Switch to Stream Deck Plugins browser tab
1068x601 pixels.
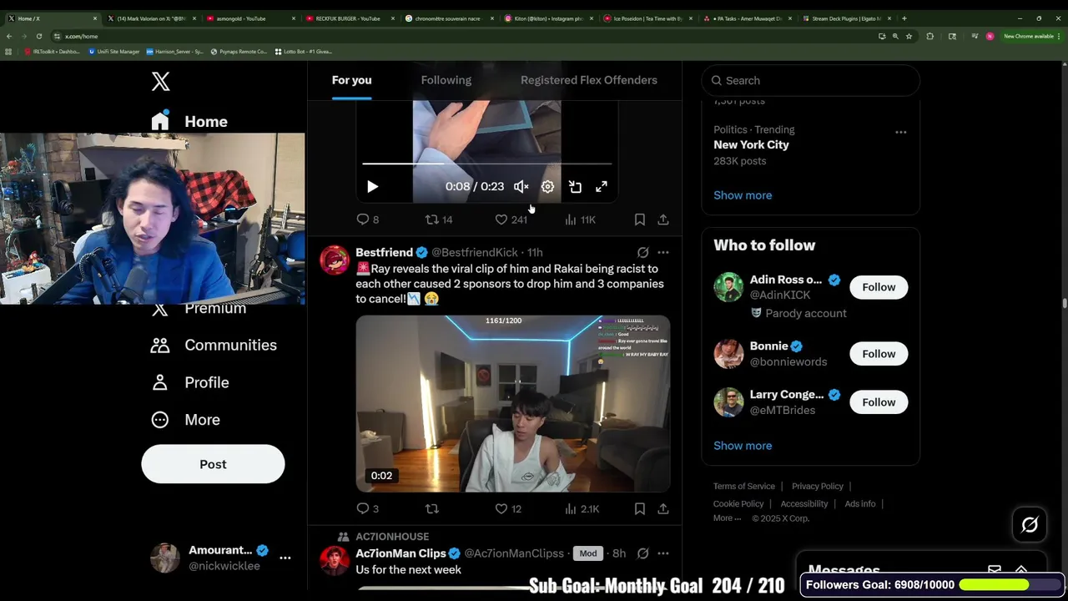click(845, 18)
